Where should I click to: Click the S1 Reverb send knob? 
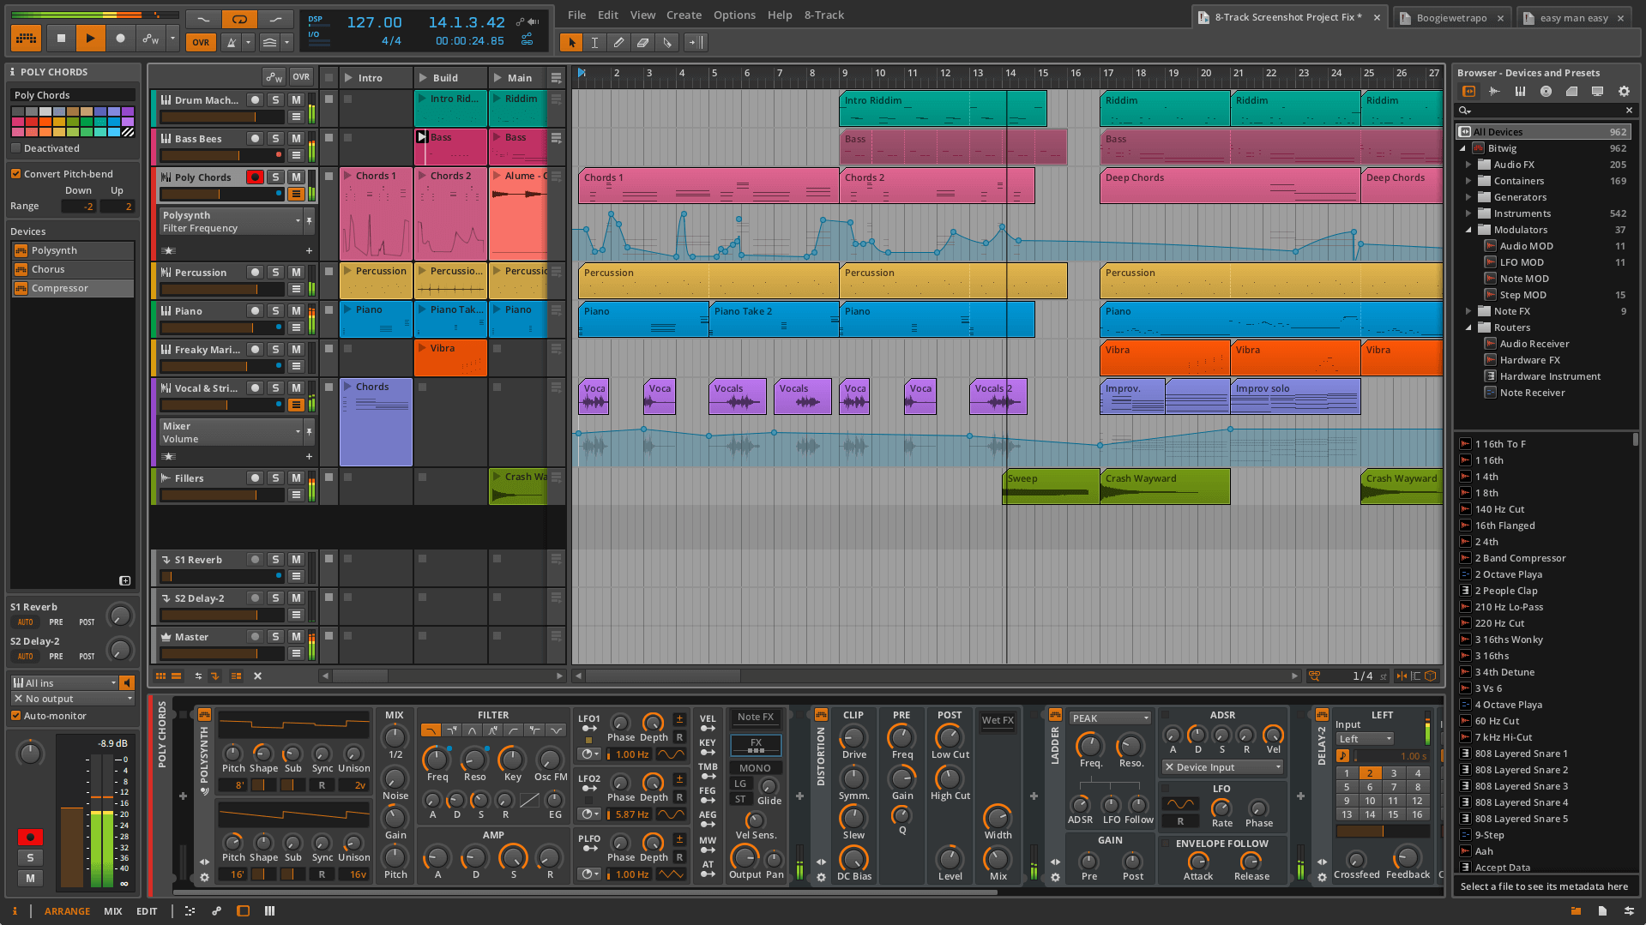coord(120,616)
